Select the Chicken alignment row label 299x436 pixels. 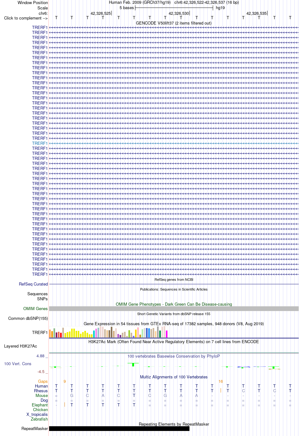(x=41, y=410)
